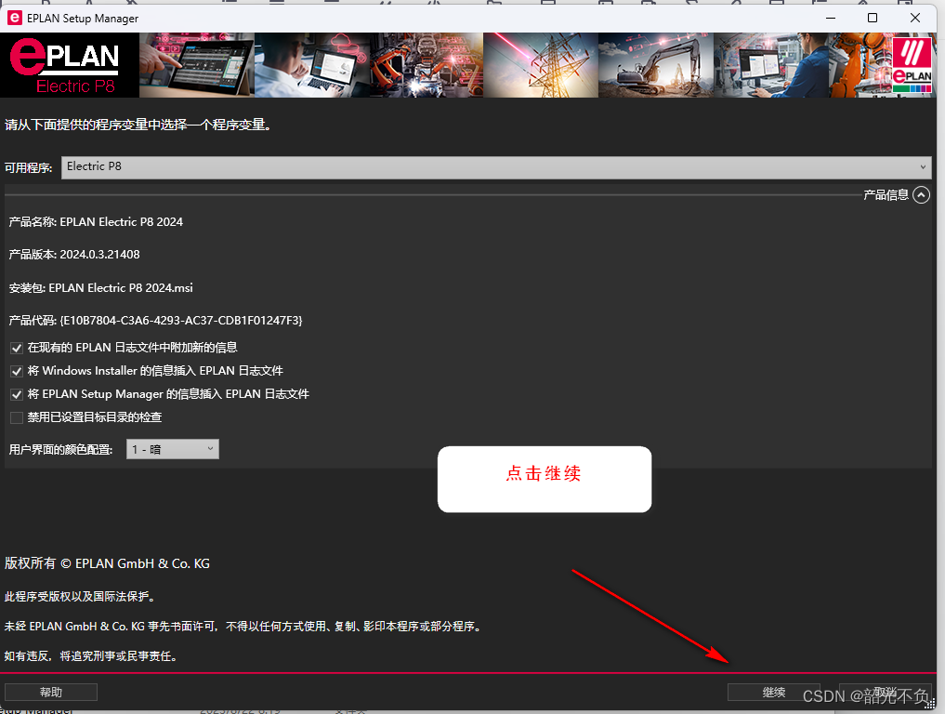Viewport: 945px width, 714px height.
Task: Click the small EPLAN logo at banner's right end
Action: [912, 65]
